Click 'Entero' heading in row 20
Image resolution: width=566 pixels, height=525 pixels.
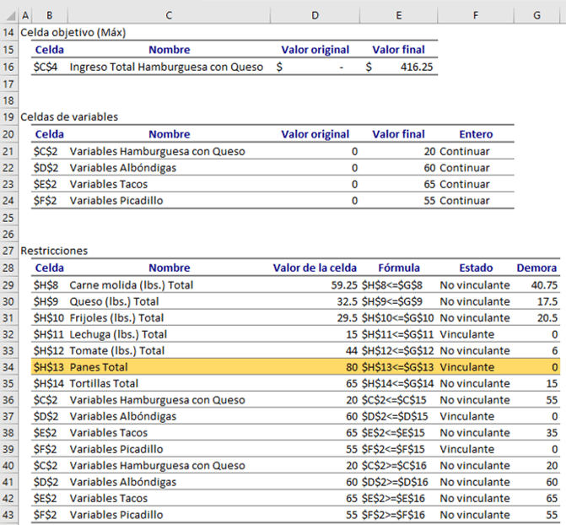[476, 134]
